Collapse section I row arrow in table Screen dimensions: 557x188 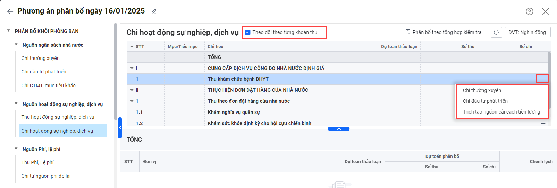click(x=132, y=68)
